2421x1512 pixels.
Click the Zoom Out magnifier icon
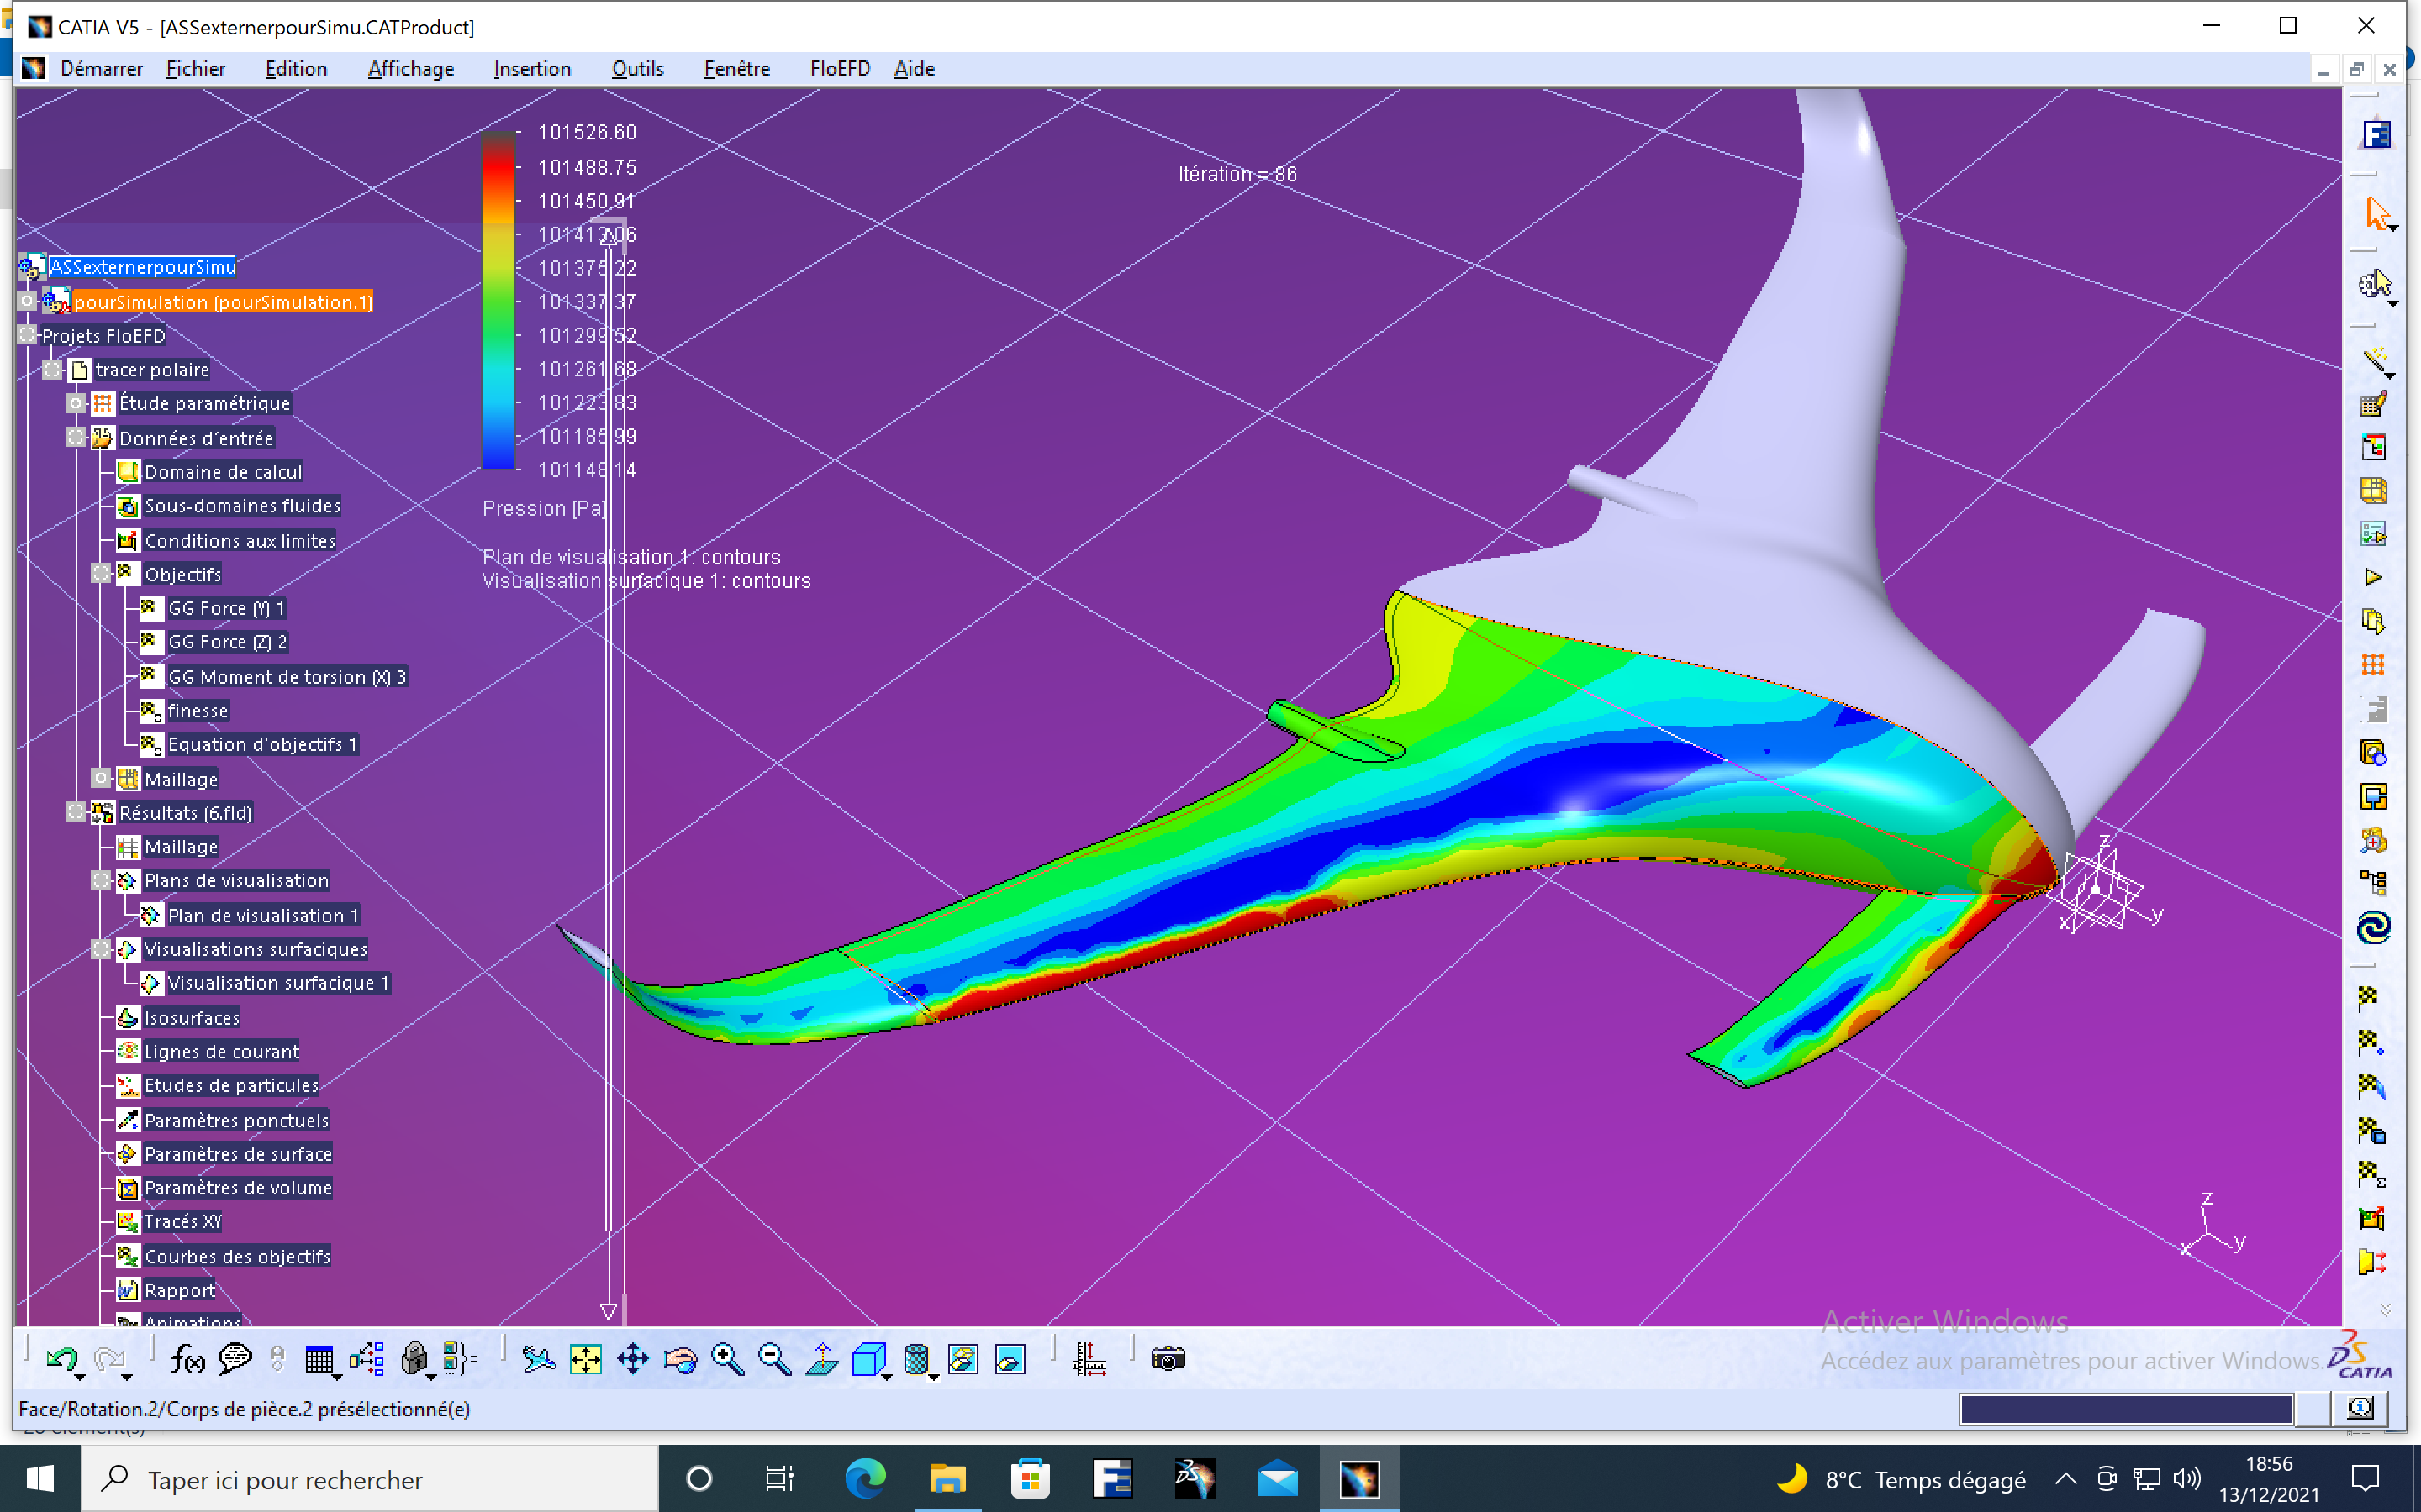click(x=775, y=1358)
